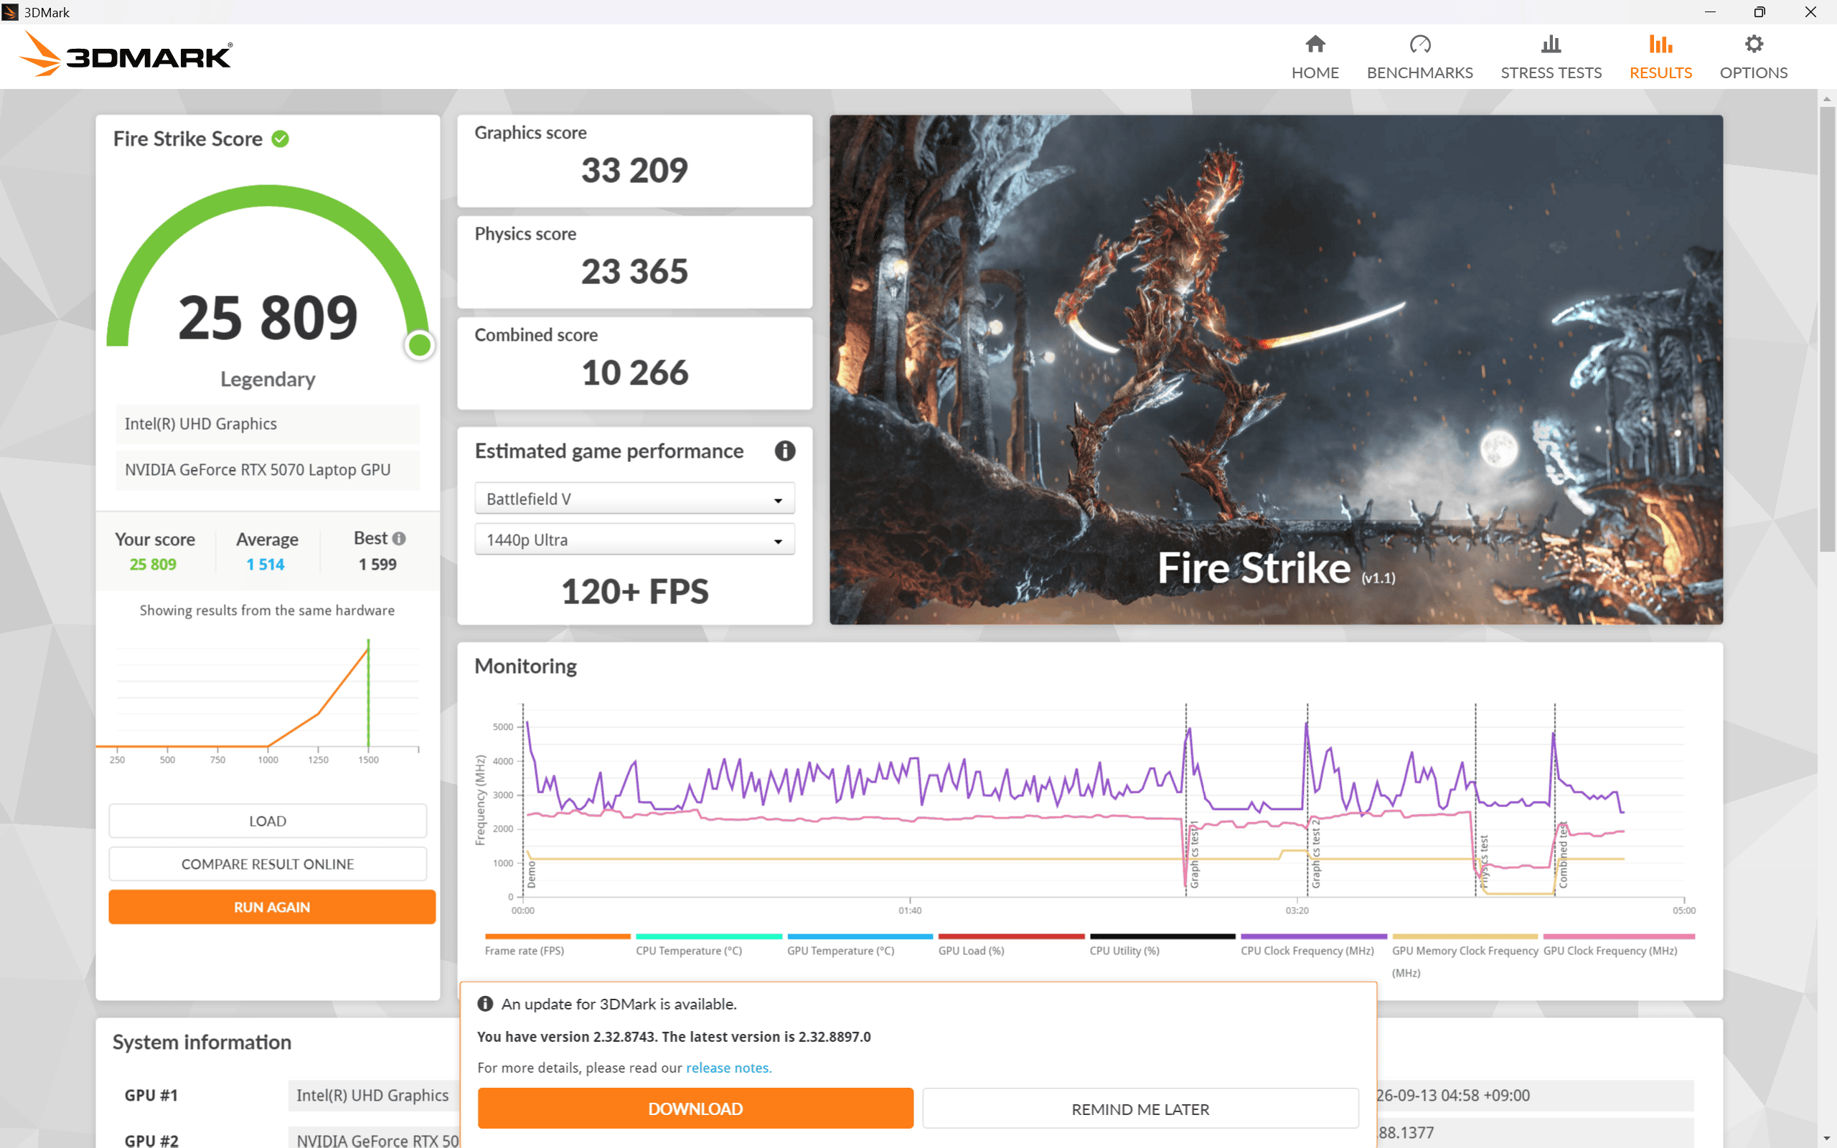Expand the 1440p Ultra resolution dropdown
This screenshot has height=1148, width=1837.
coord(634,540)
